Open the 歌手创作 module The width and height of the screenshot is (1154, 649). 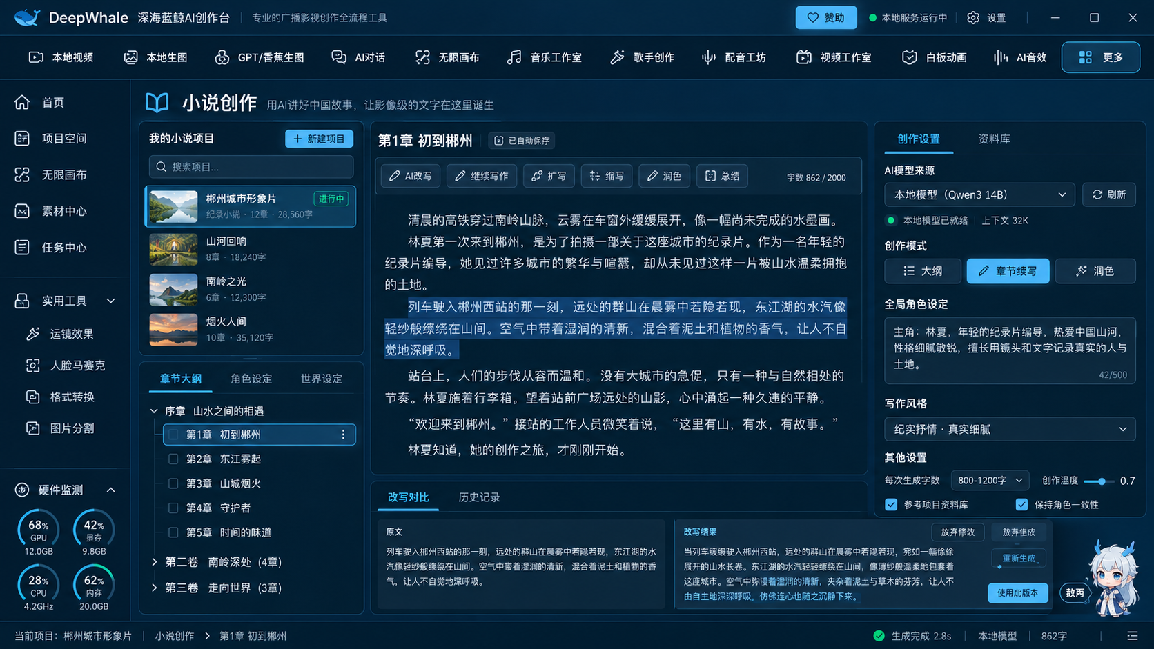point(643,57)
